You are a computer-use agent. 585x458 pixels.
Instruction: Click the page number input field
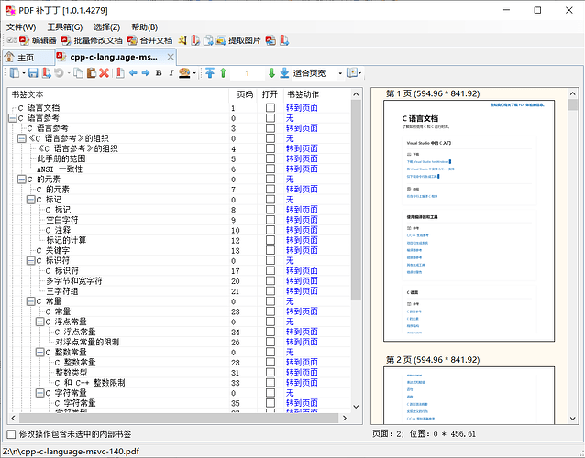click(x=248, y=73)
